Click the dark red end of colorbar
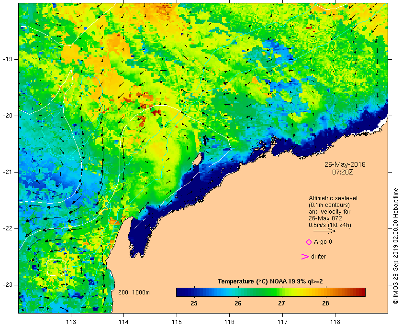 (362, 292)
